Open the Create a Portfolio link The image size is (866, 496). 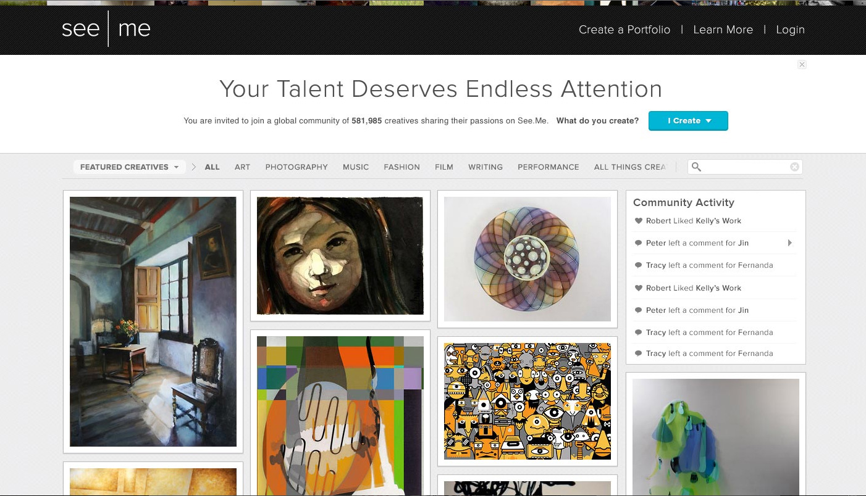click(624, 30)
